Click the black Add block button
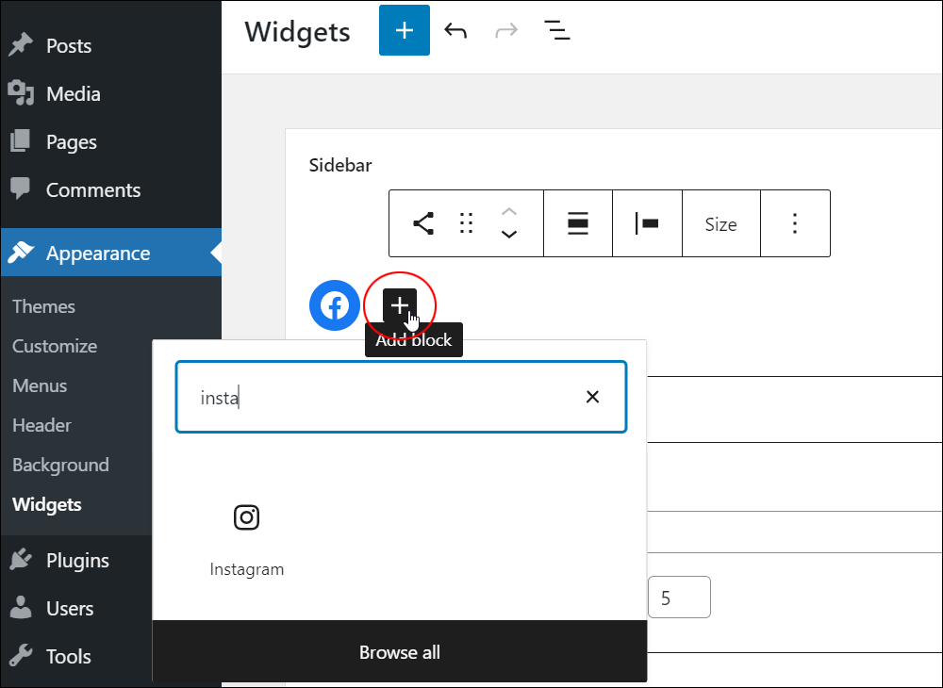 click(399, 305)
